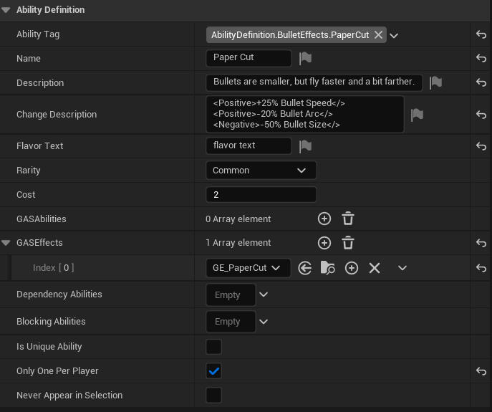This screenshot has height=412, width=492.
Task: Enable Never Appear in Selection
Action: coord(213,396)
